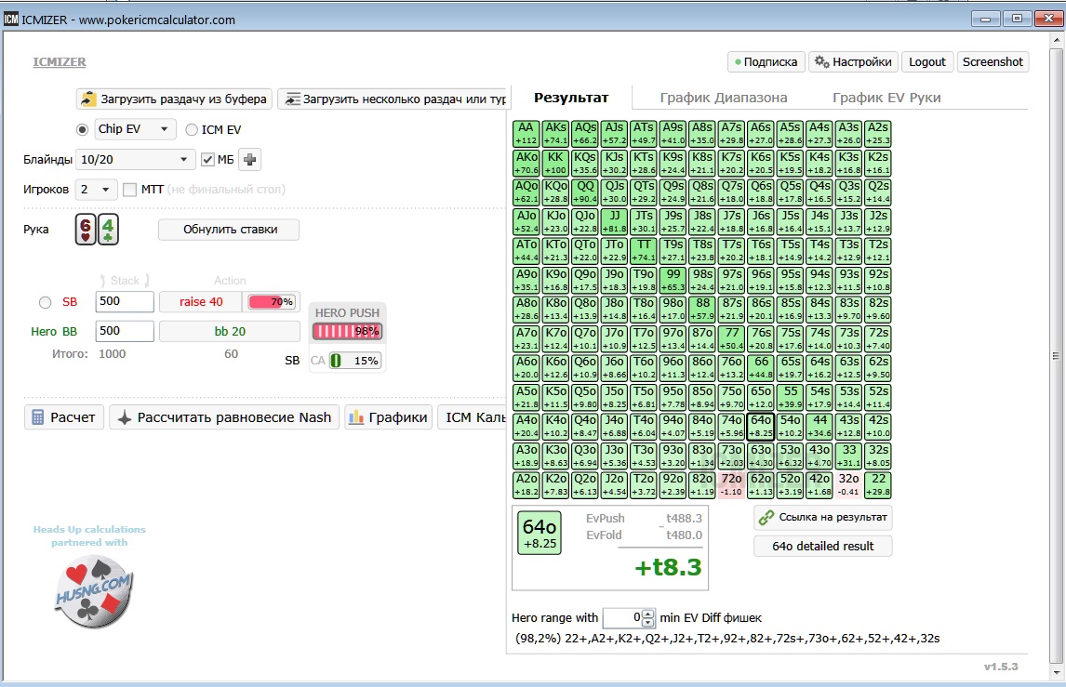
Task: Click the four of clubs card
Action: [108, 230]
